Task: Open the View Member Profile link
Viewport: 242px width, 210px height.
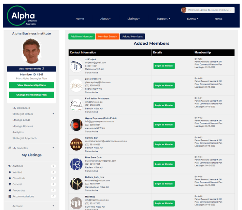Action: click(x=31, y=69)
